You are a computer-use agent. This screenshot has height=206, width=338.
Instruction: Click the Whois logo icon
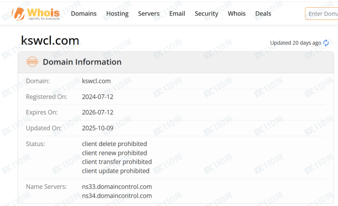pos(35,14)
